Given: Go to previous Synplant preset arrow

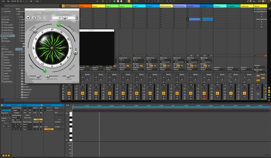Looking at the screenshot, I should (51, 18).
